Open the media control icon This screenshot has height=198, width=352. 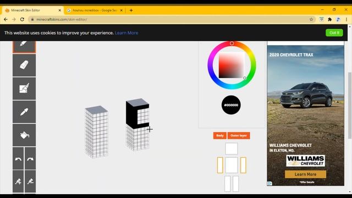pyautogui.click(x=338, y=20)
